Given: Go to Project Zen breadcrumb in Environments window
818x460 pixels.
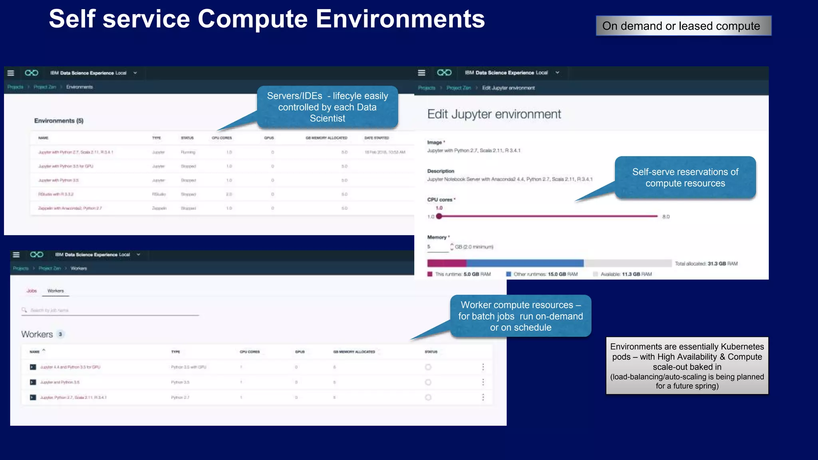Looking at the screenshot, I should tap(45, 87).
